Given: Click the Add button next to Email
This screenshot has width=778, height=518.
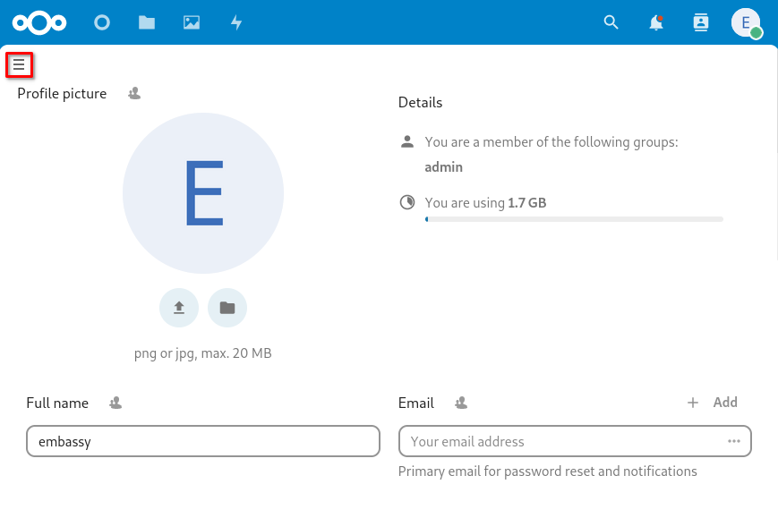Looking at the screenshot, I should coord(713,402).
